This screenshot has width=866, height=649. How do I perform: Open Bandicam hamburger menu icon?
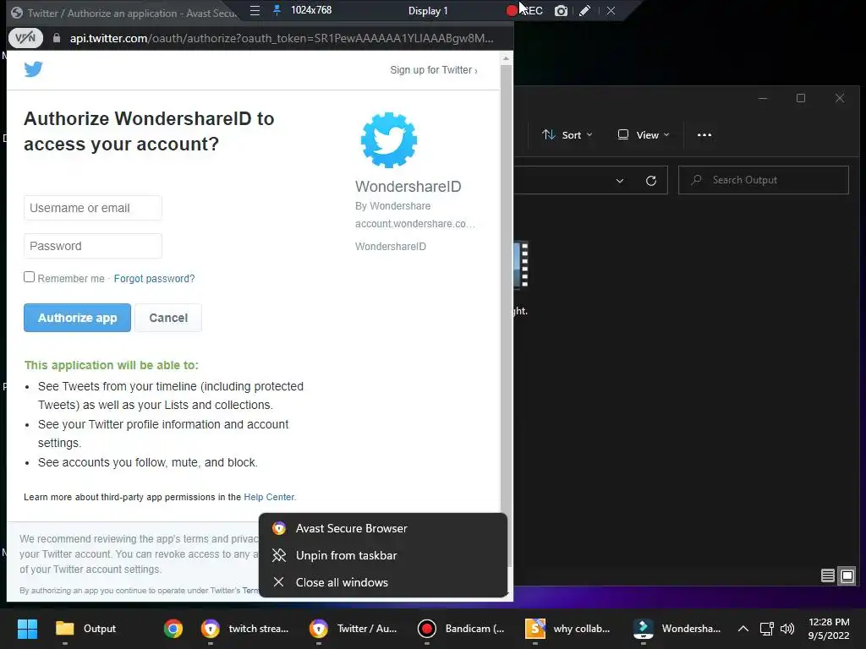point(255,10)
